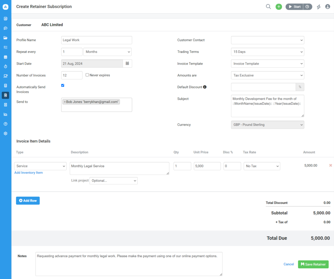
Task: Click the green plus quick-add icon
Action: coord(279,7)
